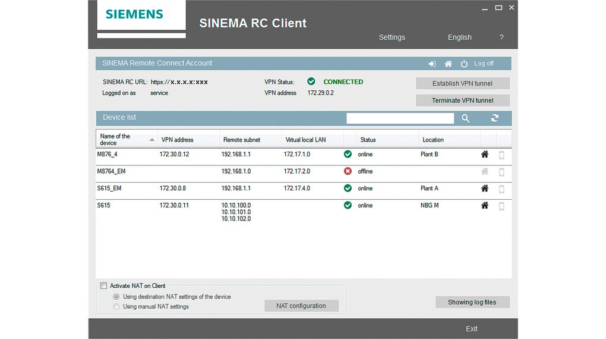
Task: Click the Exit button
Action: 472,328
